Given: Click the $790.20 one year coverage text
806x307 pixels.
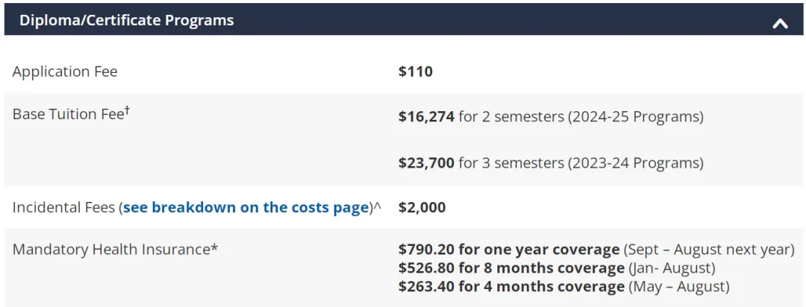Looking at the screenshot, I should (509, 250).
